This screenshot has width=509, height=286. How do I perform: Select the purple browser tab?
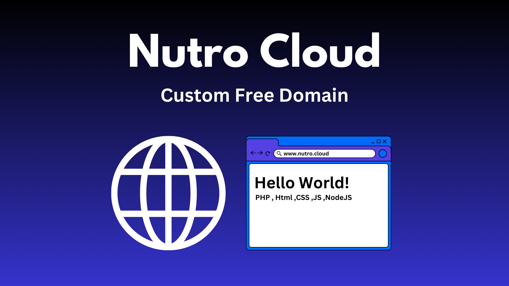(x=262, y=142)
